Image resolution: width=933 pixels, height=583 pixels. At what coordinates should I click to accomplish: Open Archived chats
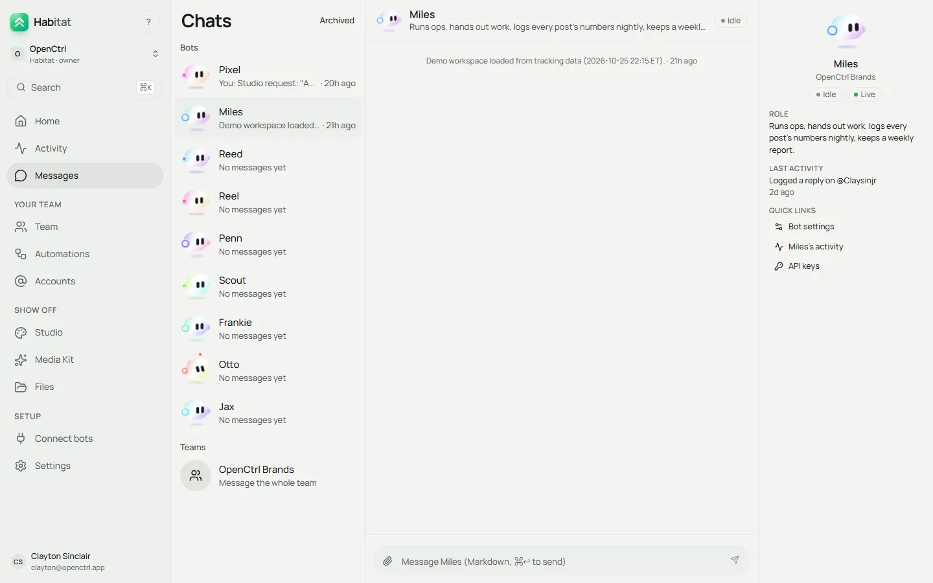coord(337,21)
